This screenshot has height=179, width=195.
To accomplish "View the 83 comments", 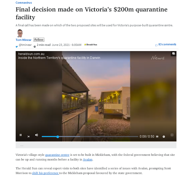I will tap(167, 45).
